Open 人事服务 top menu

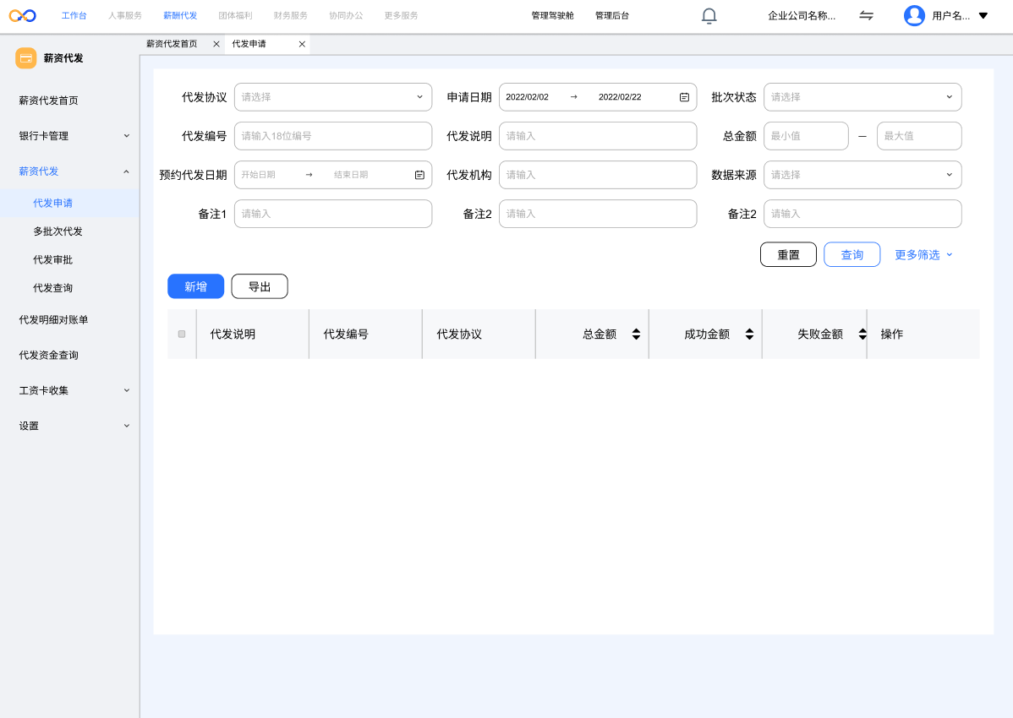pyautogui.click(x=124, y=15)
